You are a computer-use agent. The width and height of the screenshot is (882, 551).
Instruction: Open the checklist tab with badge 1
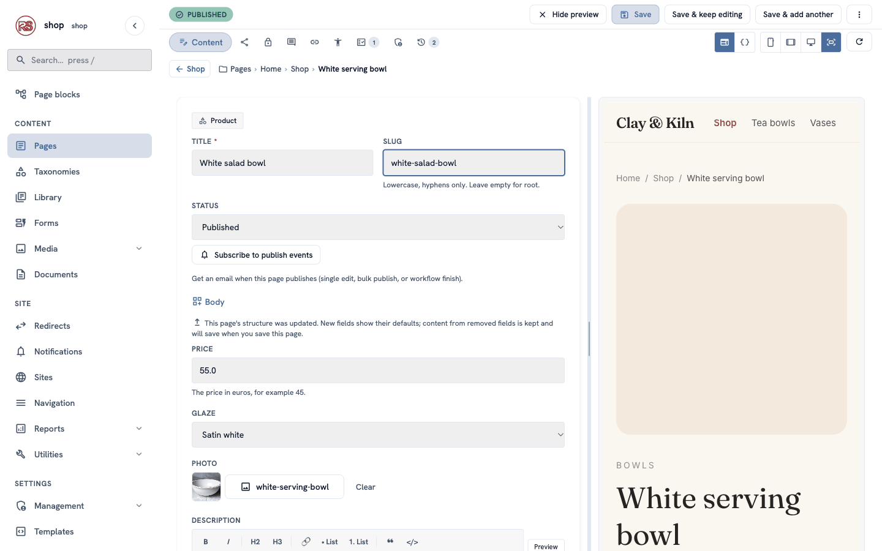(x=367, y=42)
